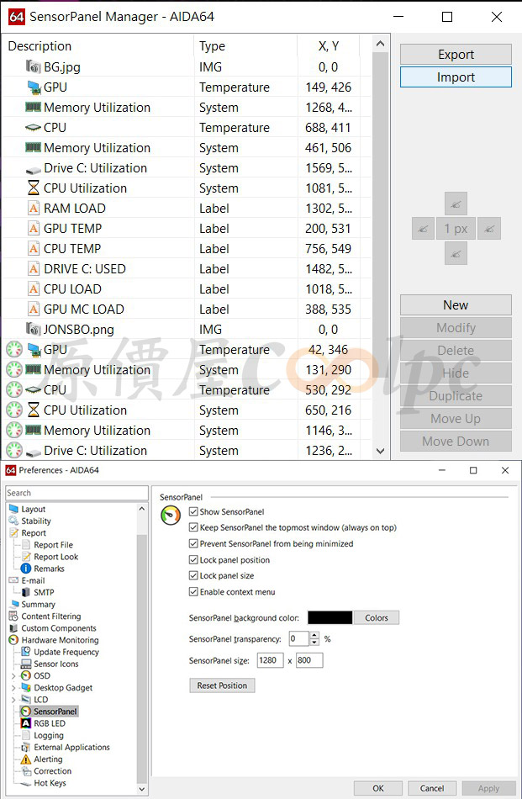Select Logging in the Preferences tree
Screen dimensions: 522x799
tap(49, 735)
